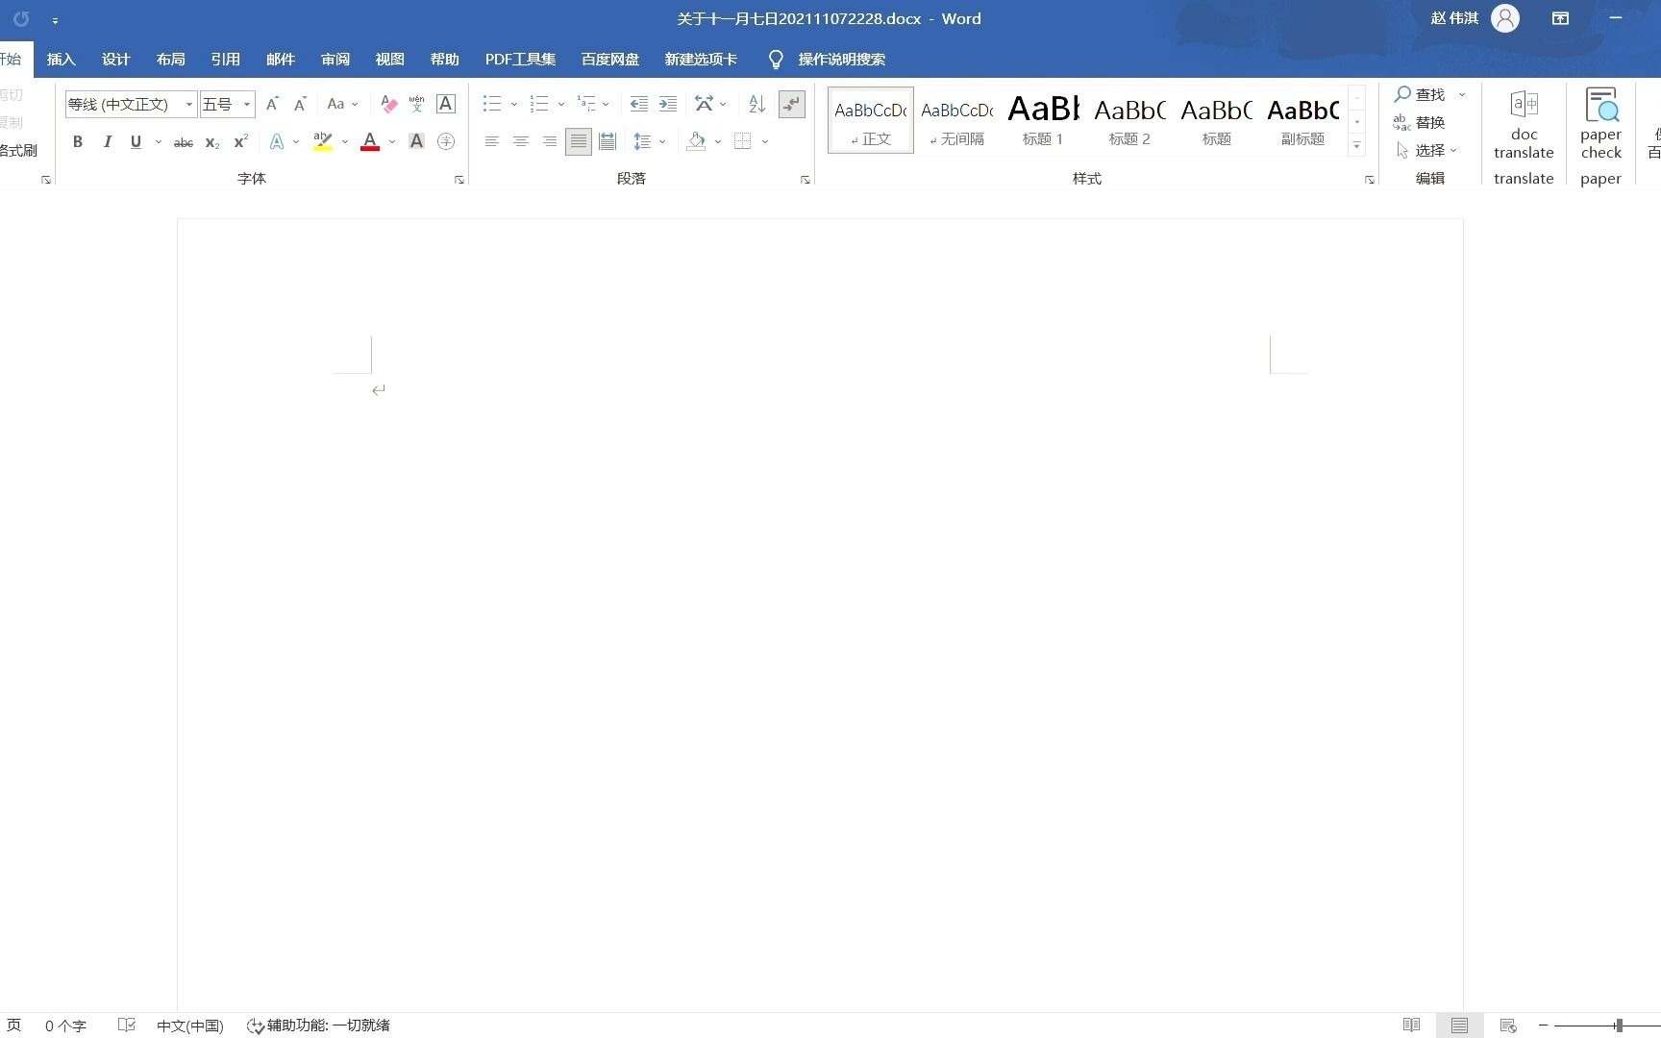Open change case Aa dropdown
Image resolution: width=1661 pixels, height=1038 pixels.
pyautogui.click(x=342, y=104)
